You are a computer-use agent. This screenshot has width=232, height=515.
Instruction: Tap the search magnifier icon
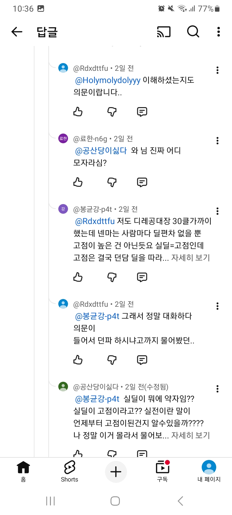[x=193, y=32]
